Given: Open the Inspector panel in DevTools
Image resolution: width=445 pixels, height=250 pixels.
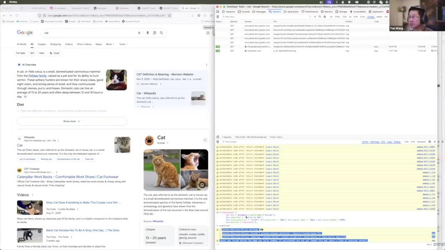Looking at the screenshot, I should click(x=229, y=12).
